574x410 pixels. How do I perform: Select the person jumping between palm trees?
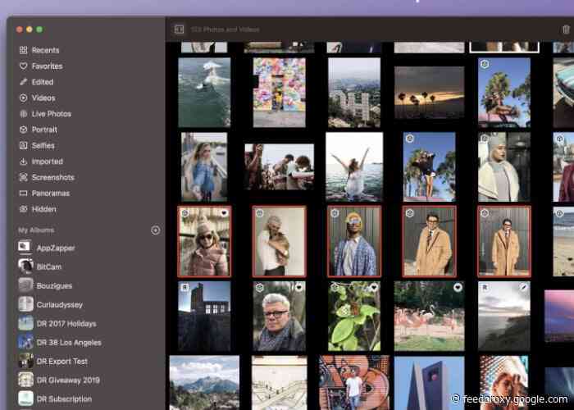pyautogui.click(x=429, y=167)
